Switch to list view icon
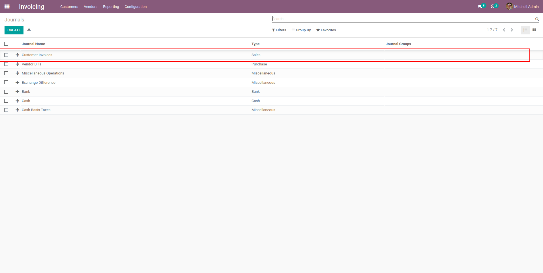The height and width of the screenshot is (273, 543). coord(525,30)
